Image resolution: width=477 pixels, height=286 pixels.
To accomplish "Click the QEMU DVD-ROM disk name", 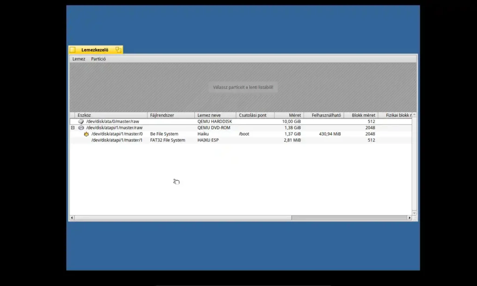I will pos(214,128).
